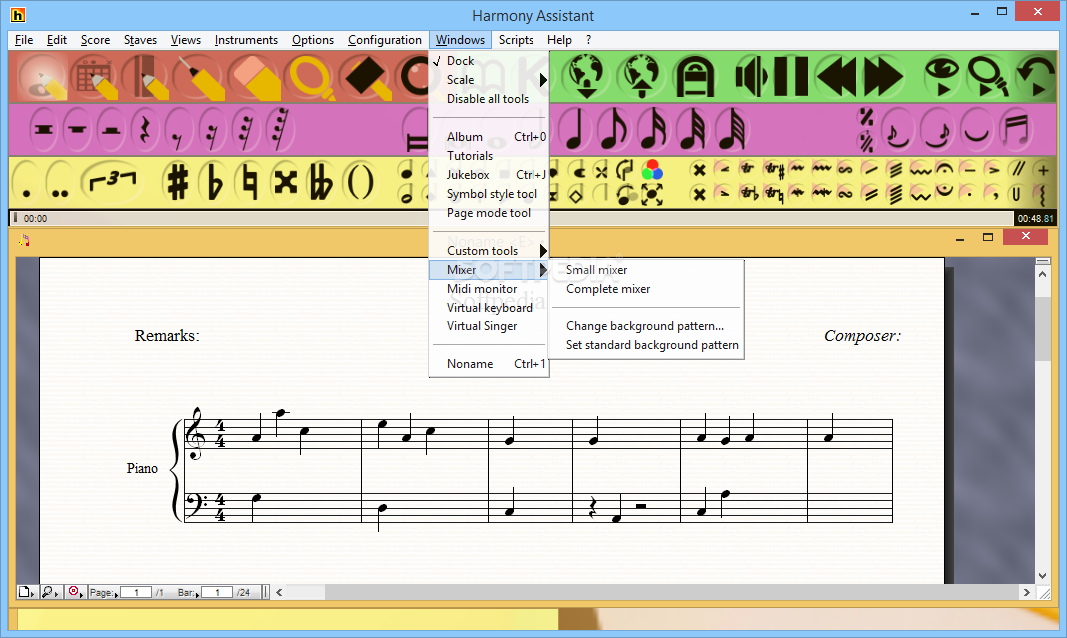Click the bar number input field
Viewport: 1067px width, 638px height.
pyautogui.click(x=218, y=592)
